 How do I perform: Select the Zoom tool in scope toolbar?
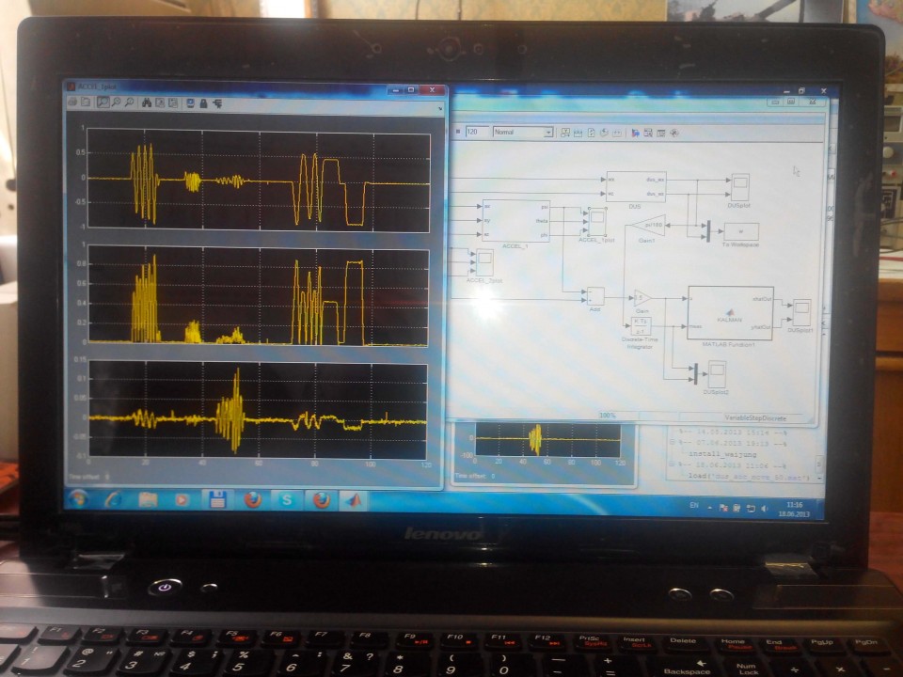coord(102,102)
